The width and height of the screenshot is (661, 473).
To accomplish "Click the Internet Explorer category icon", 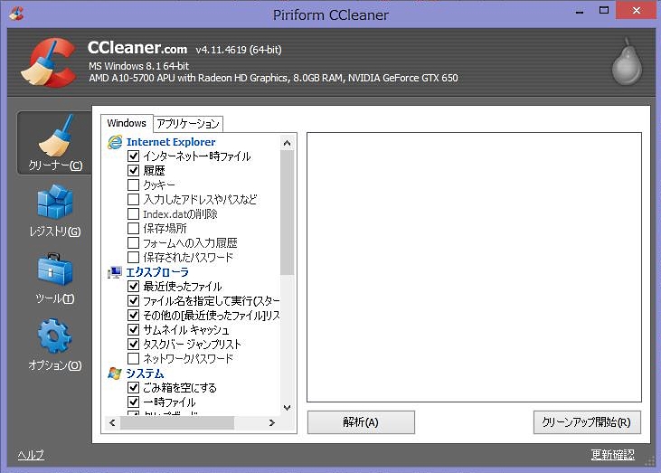I will pos(115,143).
